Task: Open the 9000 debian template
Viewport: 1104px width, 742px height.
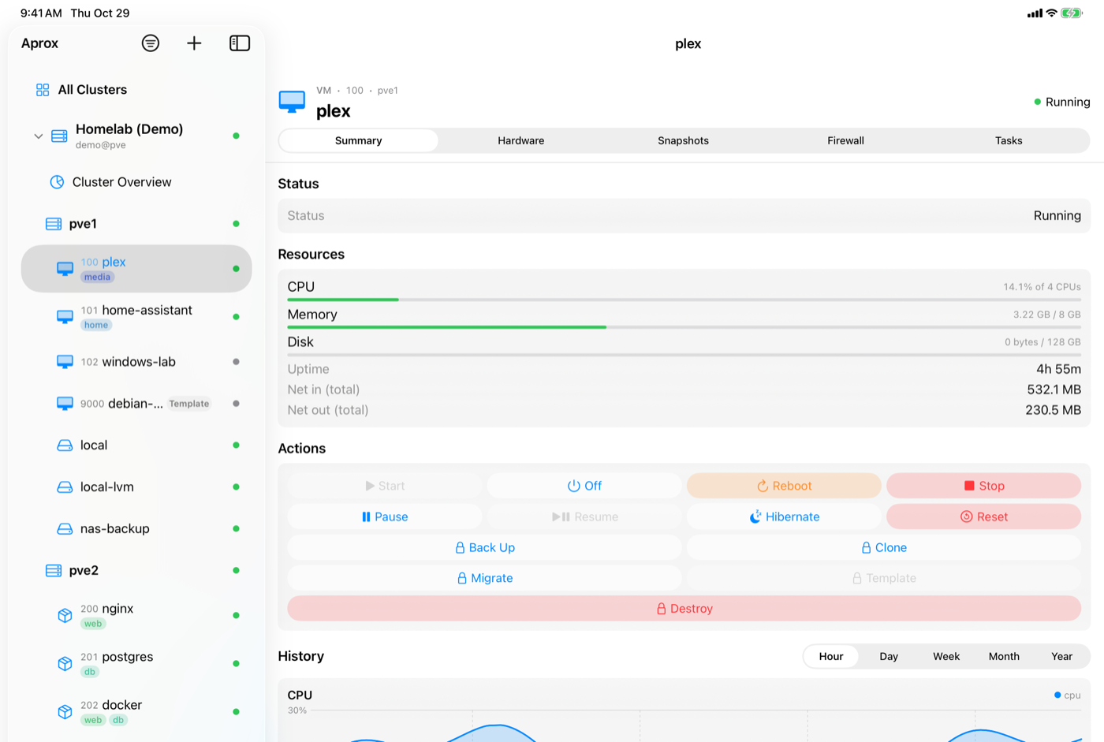Action: (x=136, y=404)
